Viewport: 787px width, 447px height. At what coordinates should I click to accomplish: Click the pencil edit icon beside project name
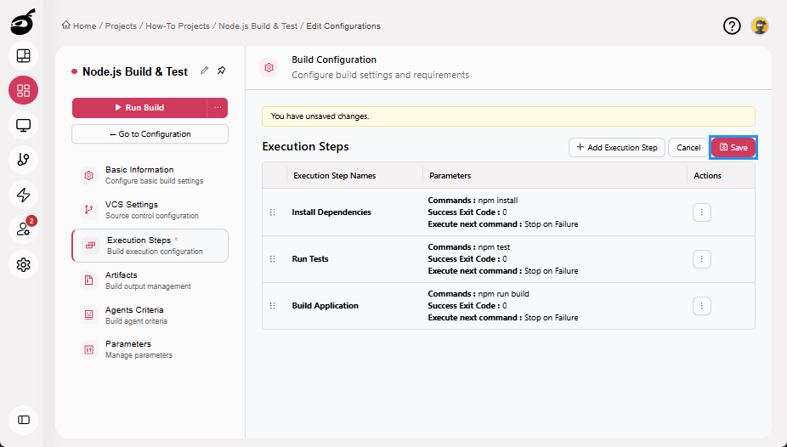[x=204, y=71]
